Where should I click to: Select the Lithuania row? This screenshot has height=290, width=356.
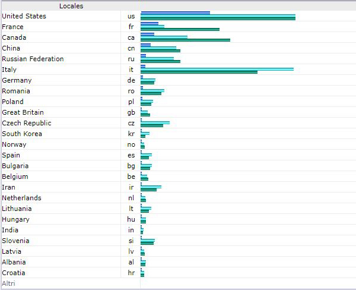178,209
